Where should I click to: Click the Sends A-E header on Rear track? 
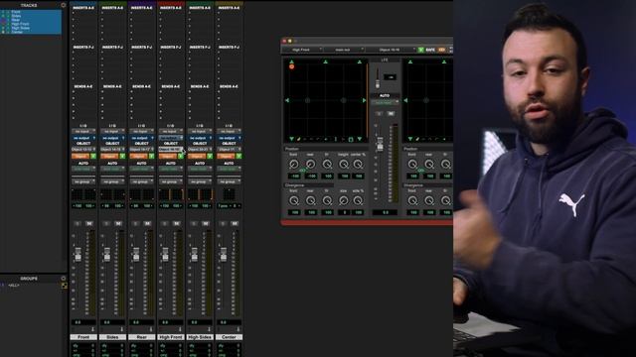pos(141,86)
